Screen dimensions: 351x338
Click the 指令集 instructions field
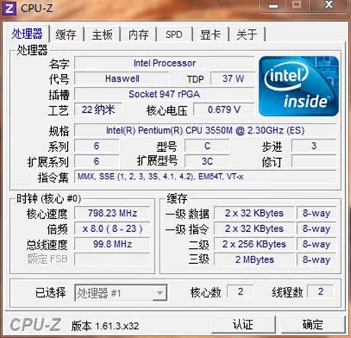[x=205, y=176]
